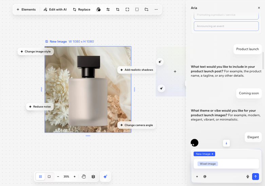Select the hand pan tool
265x186 pixels.
84,177
